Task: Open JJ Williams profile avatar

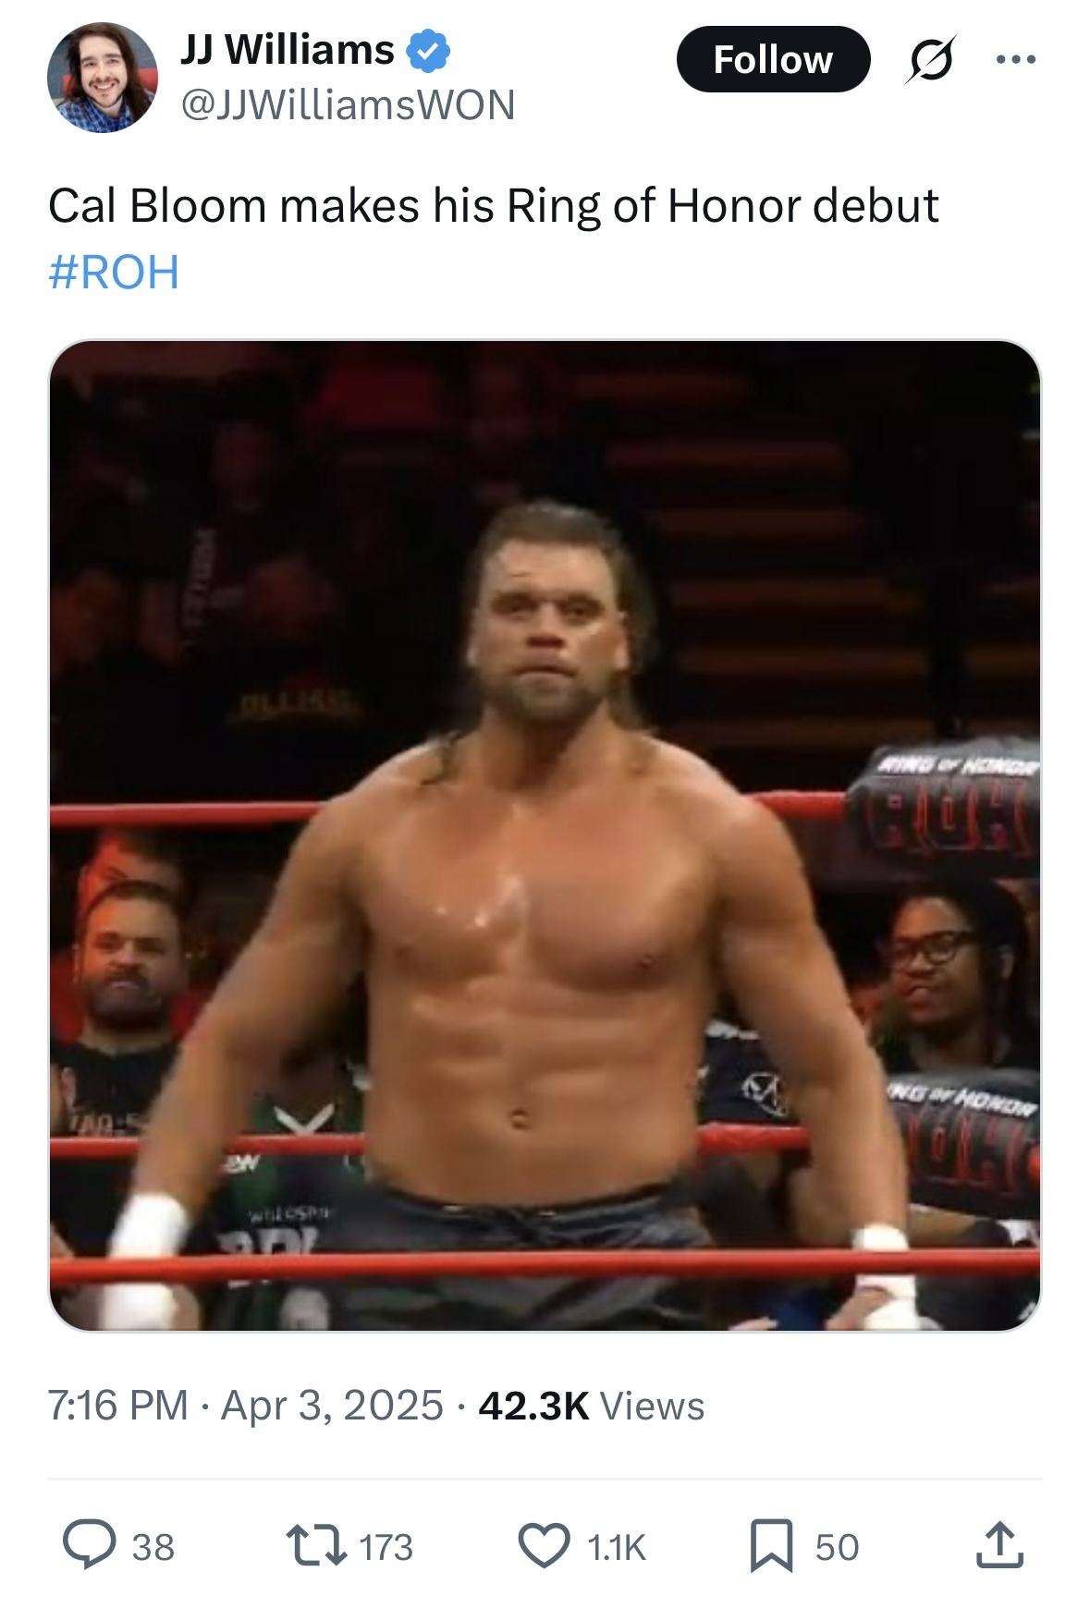Action: point(103,78)
